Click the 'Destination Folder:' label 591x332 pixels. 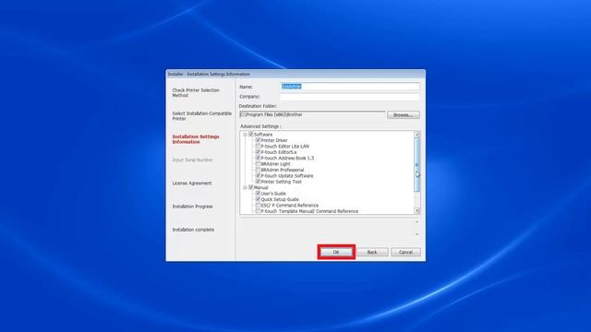coord(259,106)
